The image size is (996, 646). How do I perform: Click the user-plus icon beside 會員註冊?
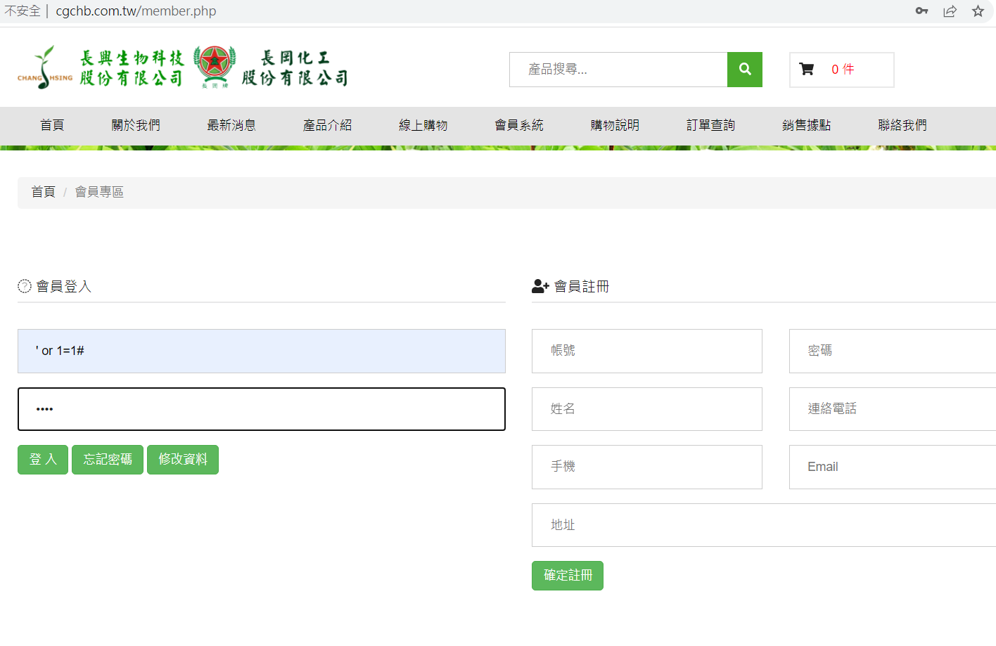tap(540, 286)
